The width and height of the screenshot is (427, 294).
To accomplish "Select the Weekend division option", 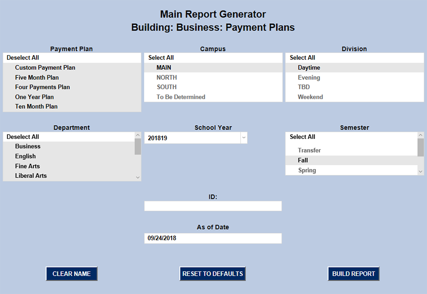I will (x=310, y=97).
